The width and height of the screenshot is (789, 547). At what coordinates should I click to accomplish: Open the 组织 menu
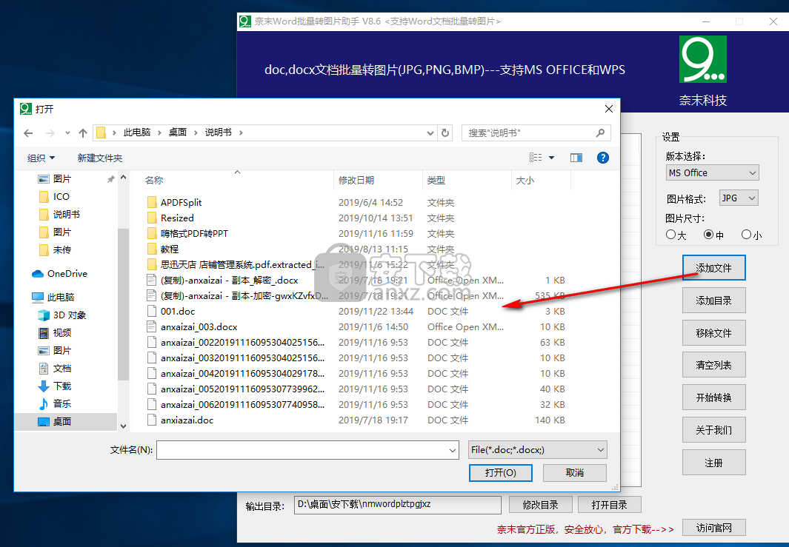click(x=41, y=158)
